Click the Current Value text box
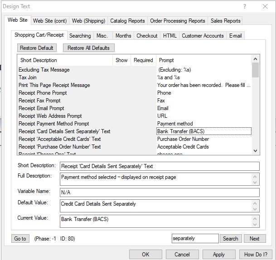276x260 pixels. point(155,221)
